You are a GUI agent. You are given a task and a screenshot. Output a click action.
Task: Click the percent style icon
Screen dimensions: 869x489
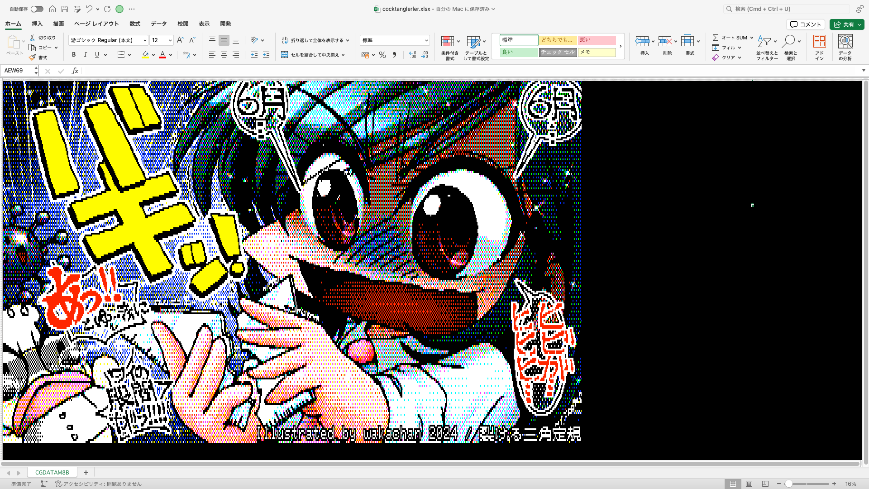pos(382,55)
